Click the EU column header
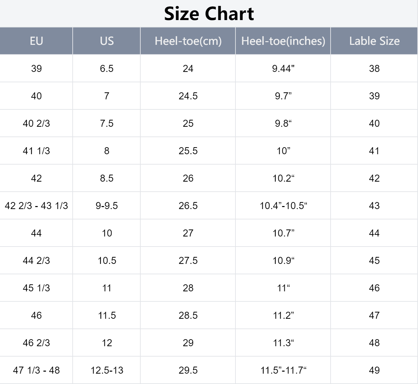This screenshot has width=418, height=384. pos(36,41)
